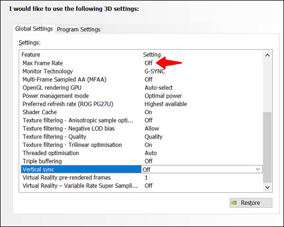Select the Triple buffering row
284x227 pixels.
tap(141, 161)
